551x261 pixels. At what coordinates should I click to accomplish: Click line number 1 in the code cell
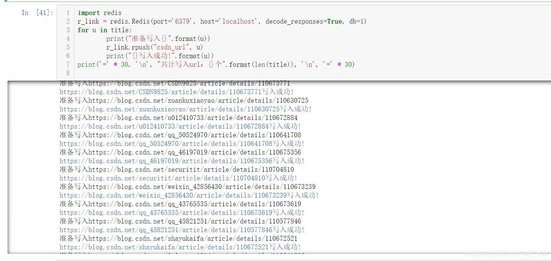(68, 12)
